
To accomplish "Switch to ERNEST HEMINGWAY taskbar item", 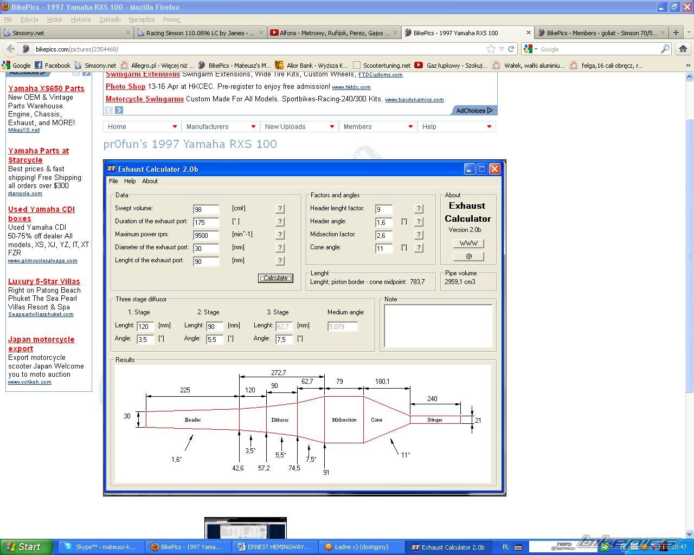I will pos(274,547).
